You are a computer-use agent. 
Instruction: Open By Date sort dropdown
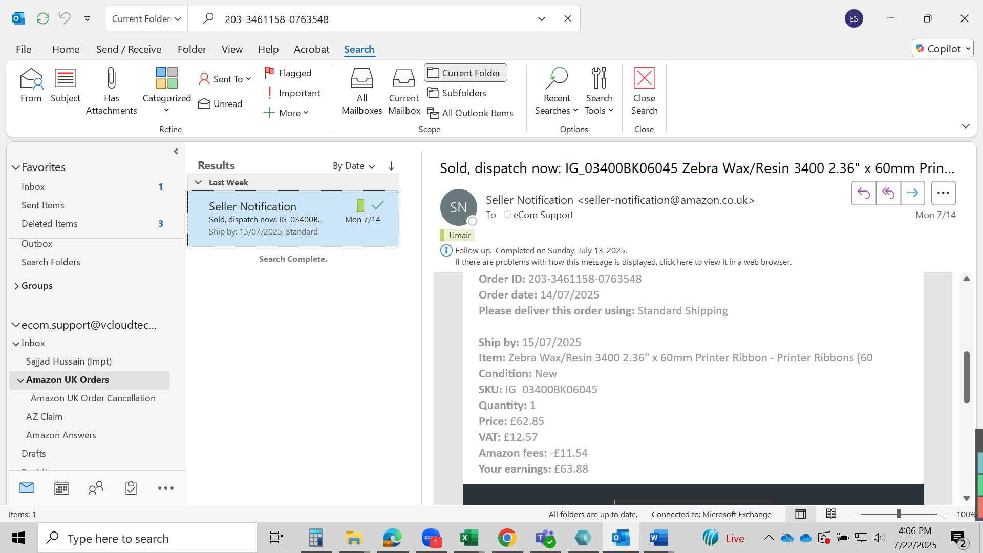pos(354,166)
